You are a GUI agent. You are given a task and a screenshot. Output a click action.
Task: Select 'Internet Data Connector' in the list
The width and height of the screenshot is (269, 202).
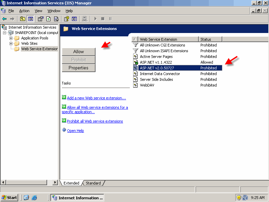[x=160, y=74]
